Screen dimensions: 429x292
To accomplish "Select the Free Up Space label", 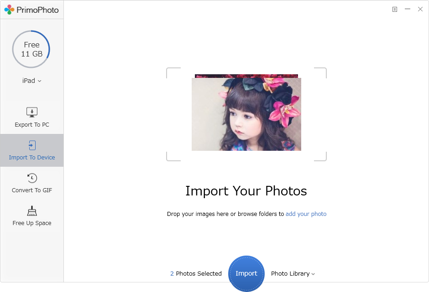I will (32, 223).
